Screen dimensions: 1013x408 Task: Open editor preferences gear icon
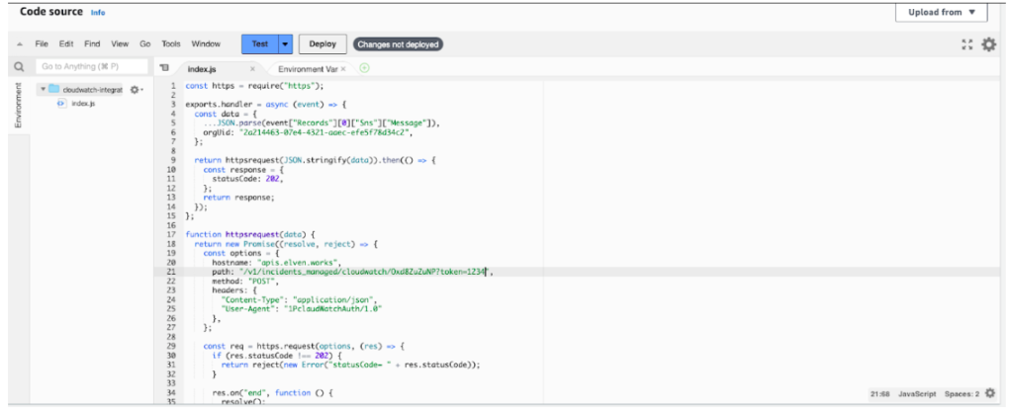pos(988,44)
